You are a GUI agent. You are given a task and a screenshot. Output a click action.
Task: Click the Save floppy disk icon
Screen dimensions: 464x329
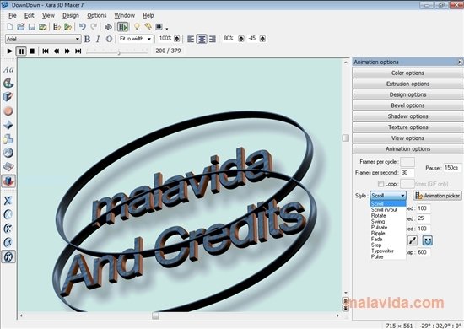coord(32,27)
